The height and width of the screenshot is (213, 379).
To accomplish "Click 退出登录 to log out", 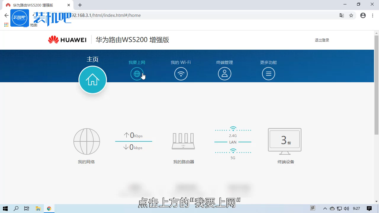I will coord(322,40).
